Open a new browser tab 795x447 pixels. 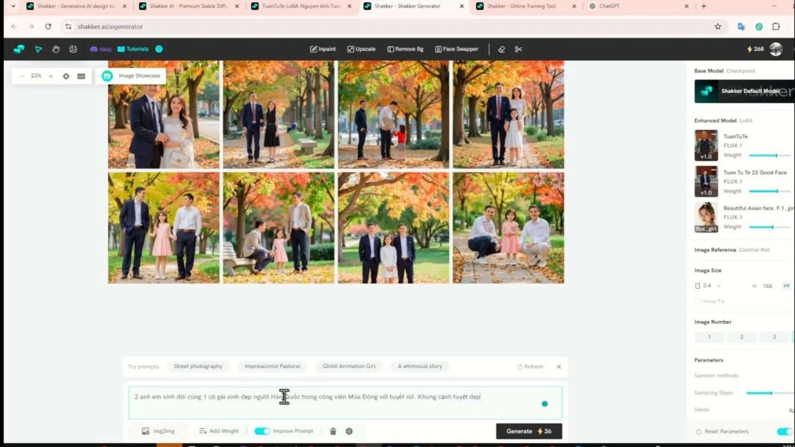click(x=704, y=6)
